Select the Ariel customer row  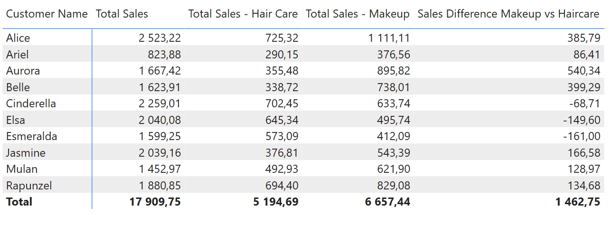(x=17, y=55)
